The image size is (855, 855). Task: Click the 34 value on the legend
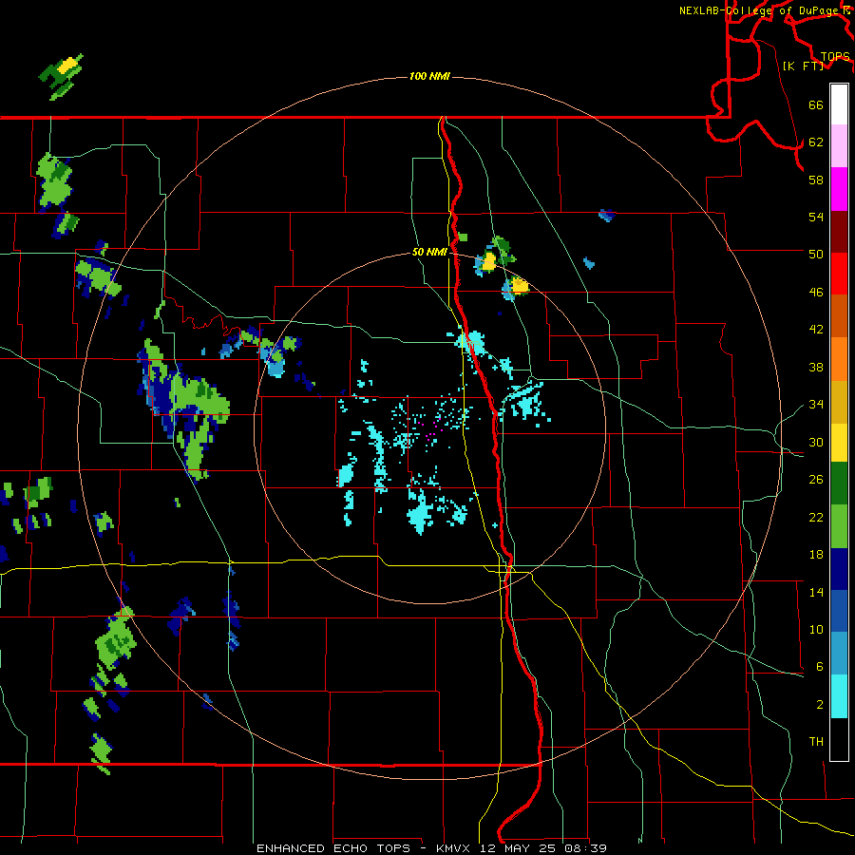816,404
